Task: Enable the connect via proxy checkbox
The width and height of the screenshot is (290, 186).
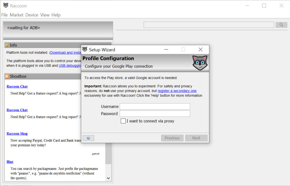Action: 123,121
